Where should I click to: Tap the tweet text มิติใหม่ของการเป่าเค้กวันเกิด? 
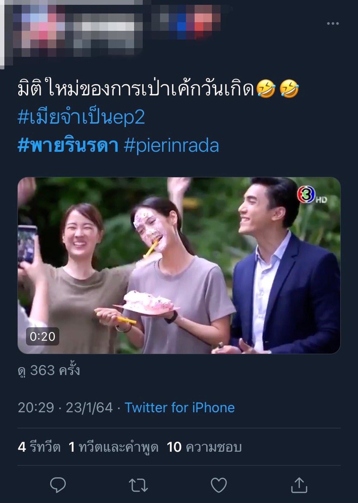(136, 89)
